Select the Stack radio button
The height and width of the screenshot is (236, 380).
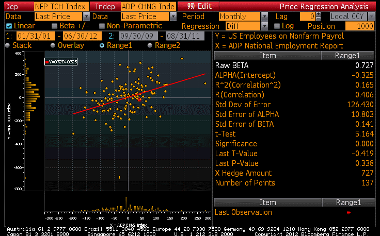(x=8, y=45)
